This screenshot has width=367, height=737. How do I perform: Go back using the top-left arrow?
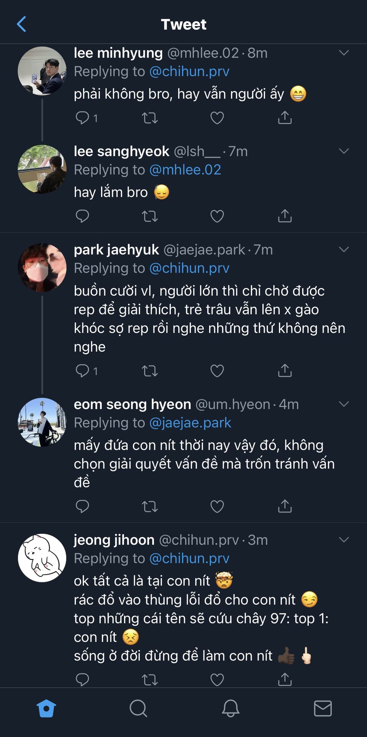click(21, 24)
